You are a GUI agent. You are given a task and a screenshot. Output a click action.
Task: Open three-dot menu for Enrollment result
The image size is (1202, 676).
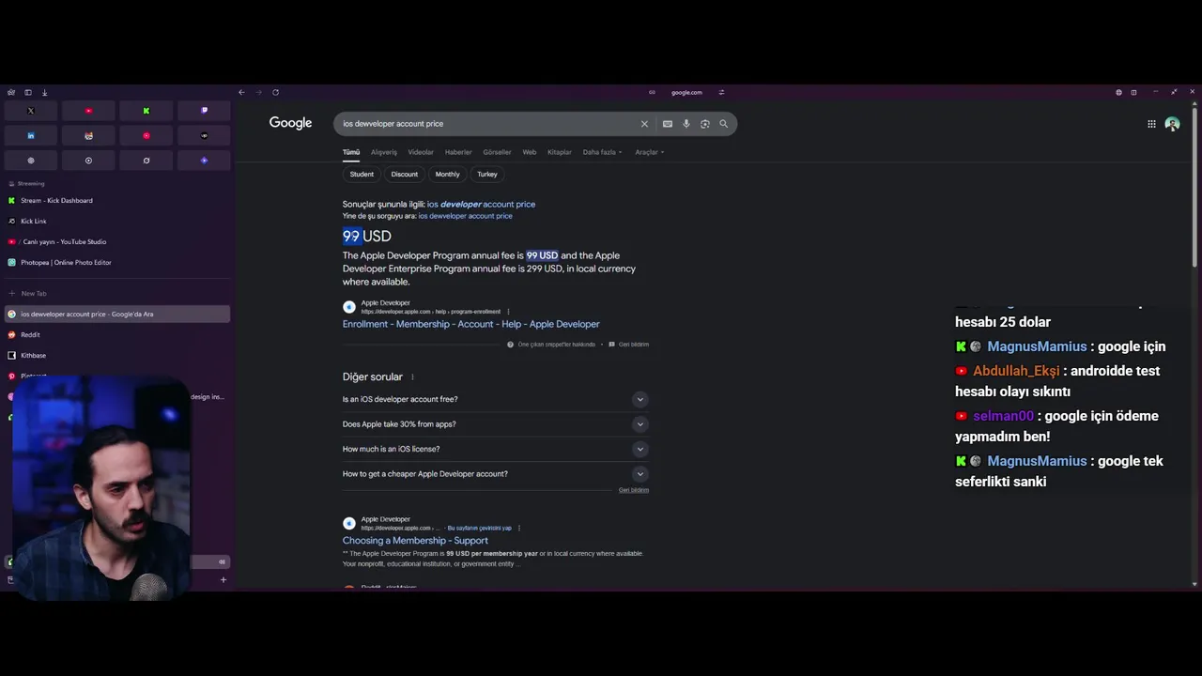pyautogui.click(x=508, y=312)
